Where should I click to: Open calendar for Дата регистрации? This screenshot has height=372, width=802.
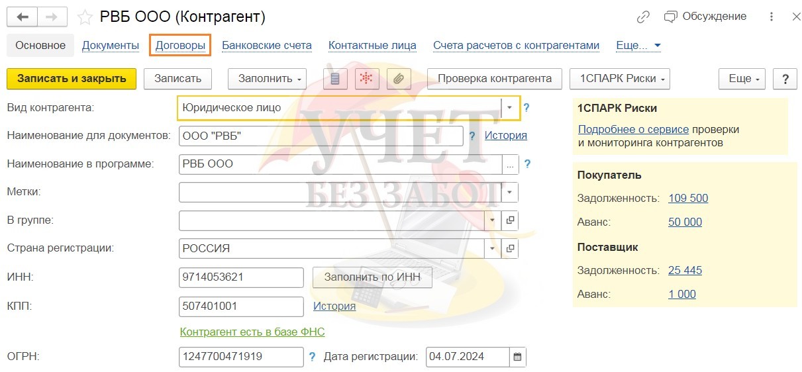pyautogui.click(x=518, y=357)
